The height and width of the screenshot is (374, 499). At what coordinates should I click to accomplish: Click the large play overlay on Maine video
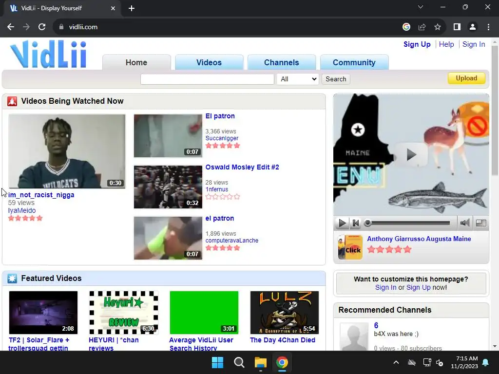[411, 155]
